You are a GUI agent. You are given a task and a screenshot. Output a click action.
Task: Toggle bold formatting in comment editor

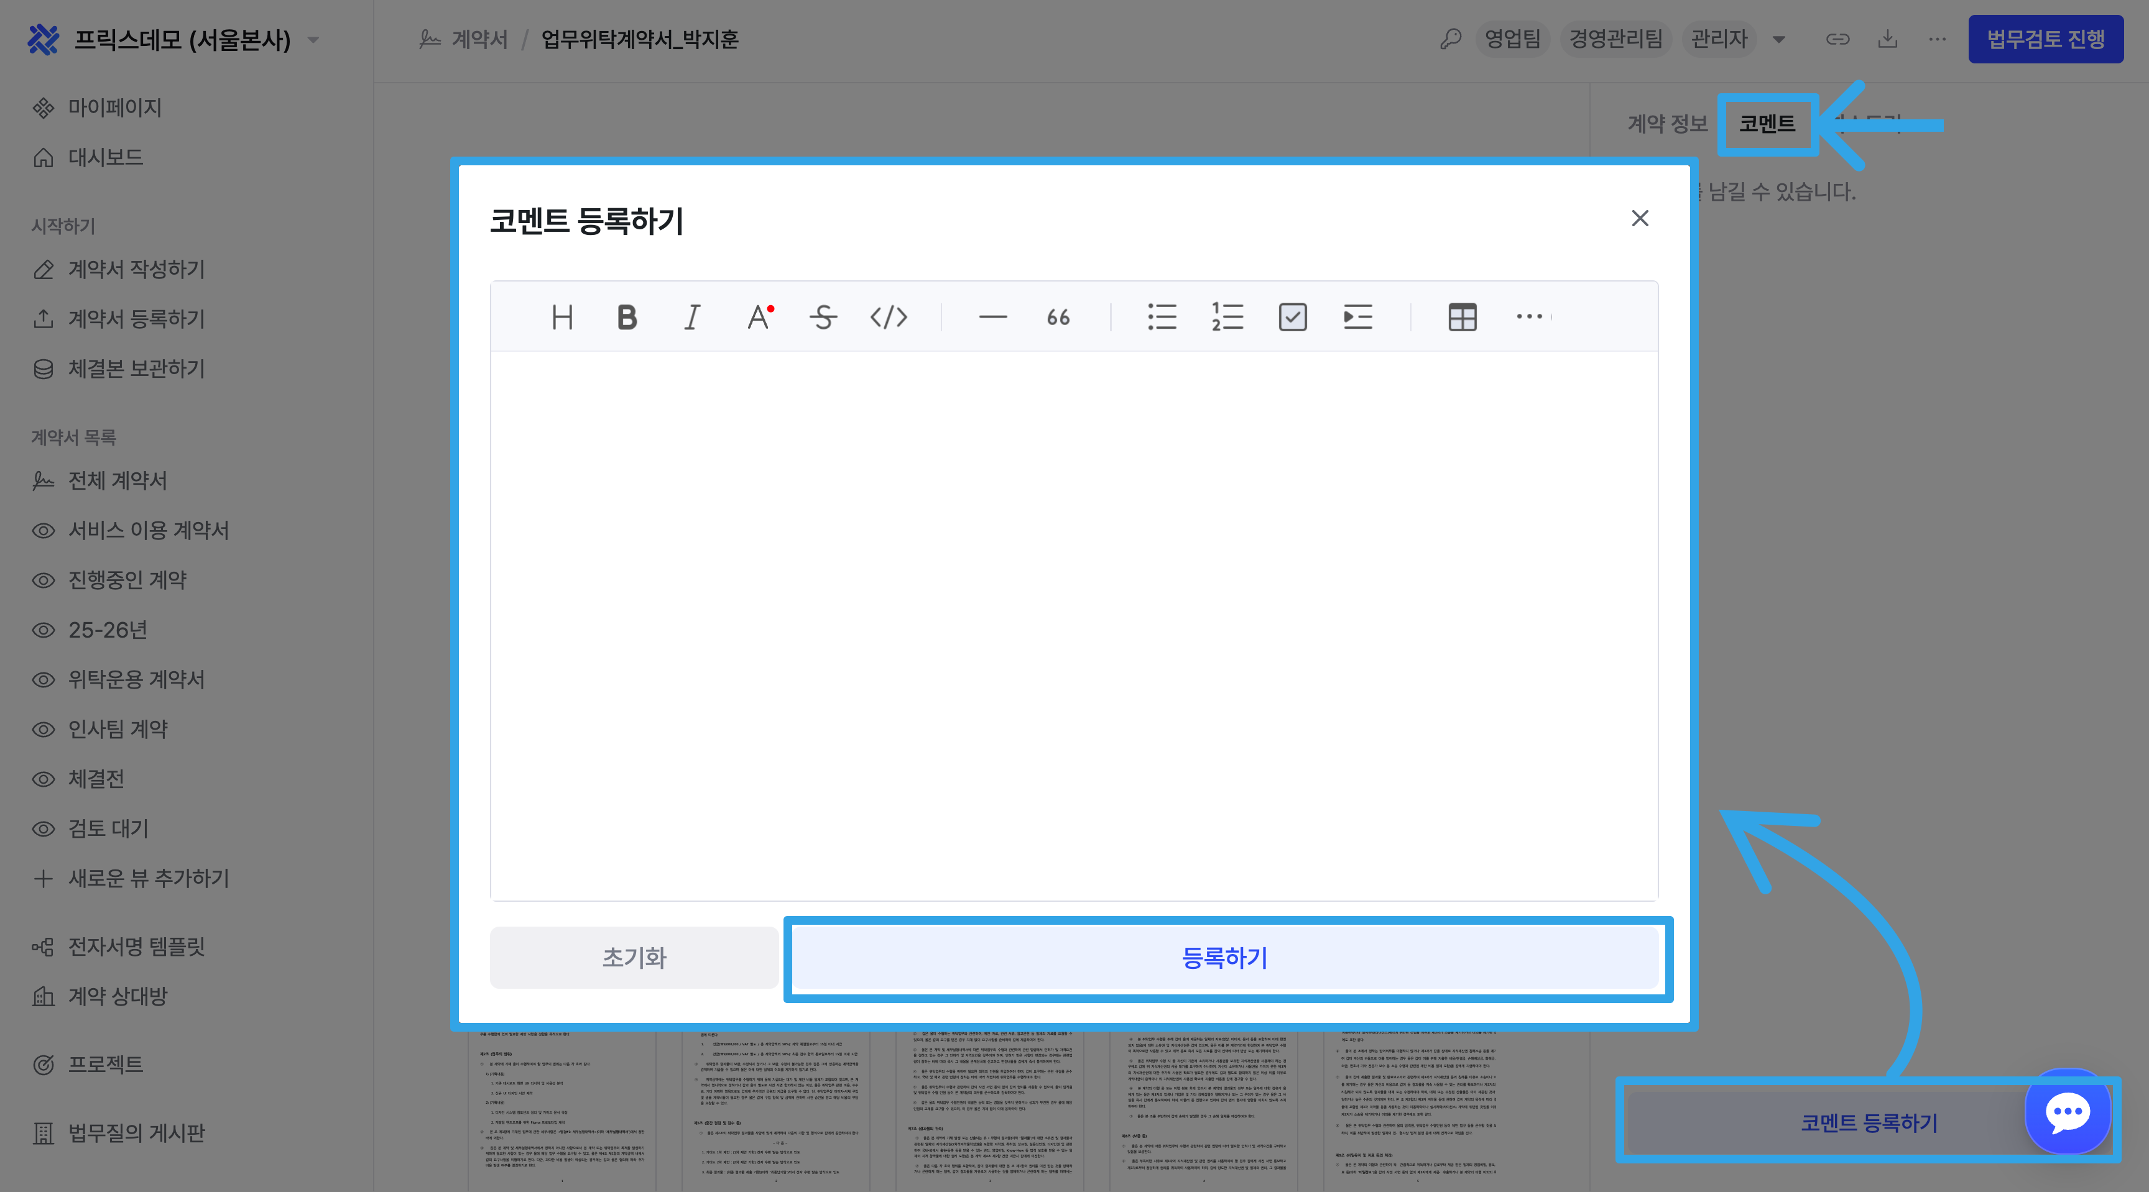coord(627,318)
